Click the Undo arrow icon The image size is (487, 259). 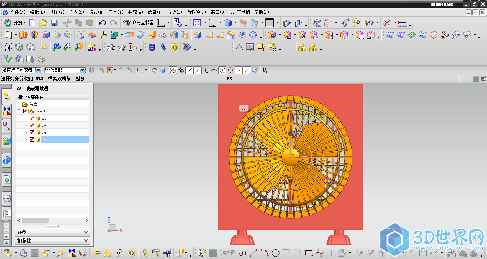(103, 23)
